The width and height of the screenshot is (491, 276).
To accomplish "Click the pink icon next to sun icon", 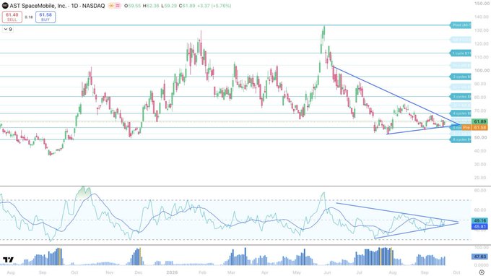I will [118, 6].
